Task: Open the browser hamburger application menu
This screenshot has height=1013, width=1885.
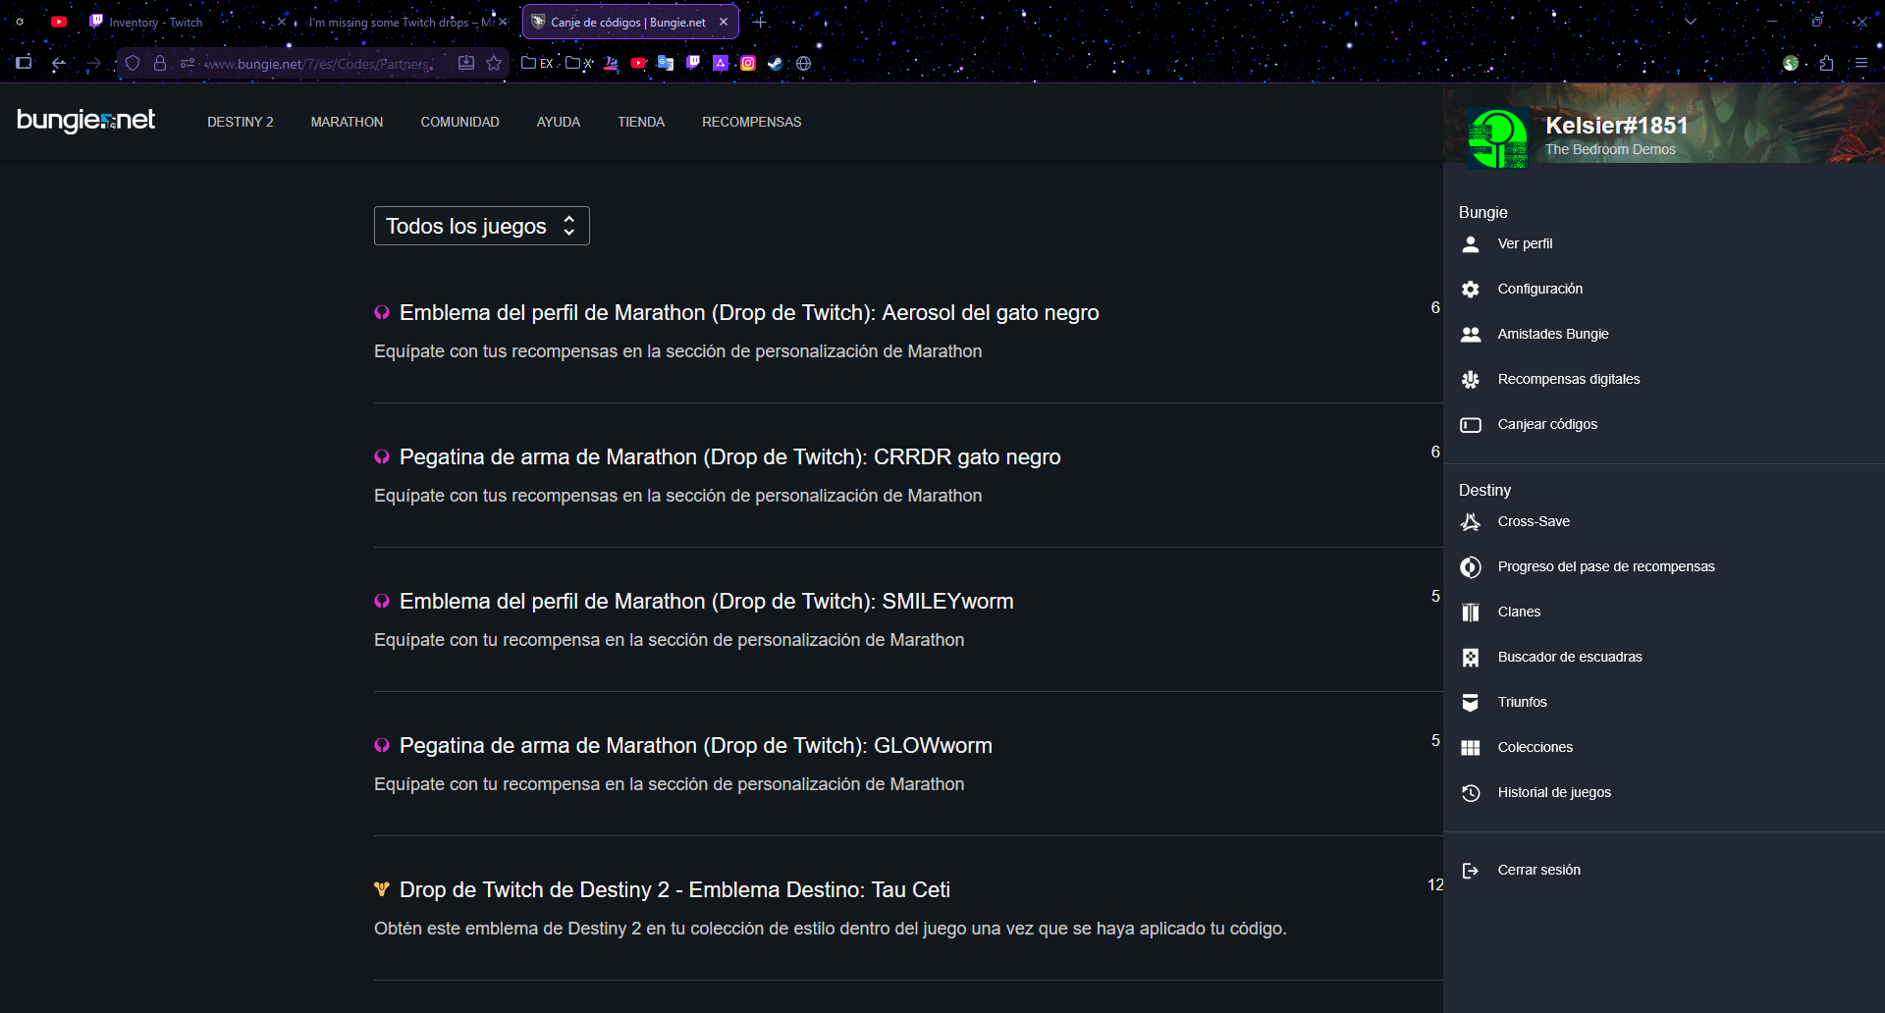Action: [1861, 64]
